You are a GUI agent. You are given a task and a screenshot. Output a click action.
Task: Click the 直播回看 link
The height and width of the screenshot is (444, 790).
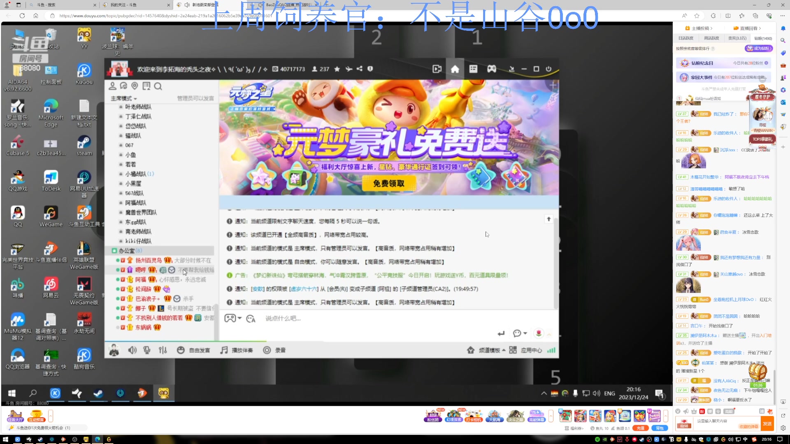(x=747, y=28)
